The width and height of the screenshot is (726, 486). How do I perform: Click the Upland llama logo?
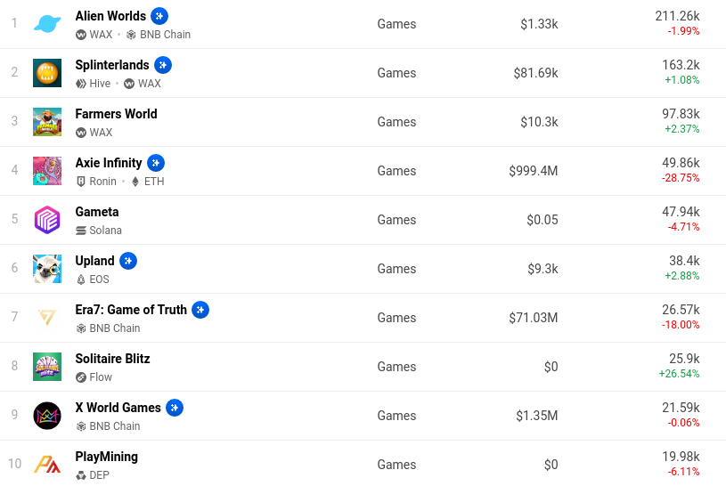click(x=47, y=269)
